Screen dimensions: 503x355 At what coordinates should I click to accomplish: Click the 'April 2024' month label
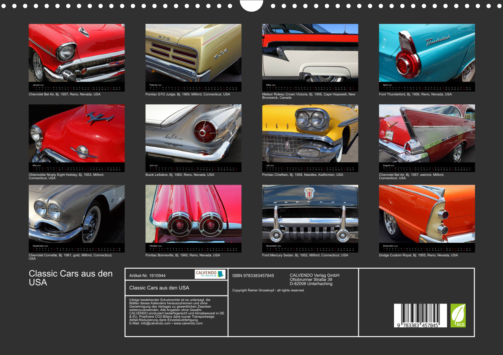tap(387, 85)
